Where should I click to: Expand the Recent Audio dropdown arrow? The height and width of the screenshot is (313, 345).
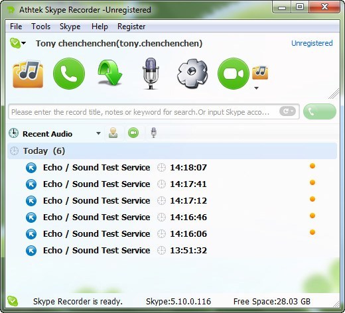pyautogui.click(x=98, y=133)
